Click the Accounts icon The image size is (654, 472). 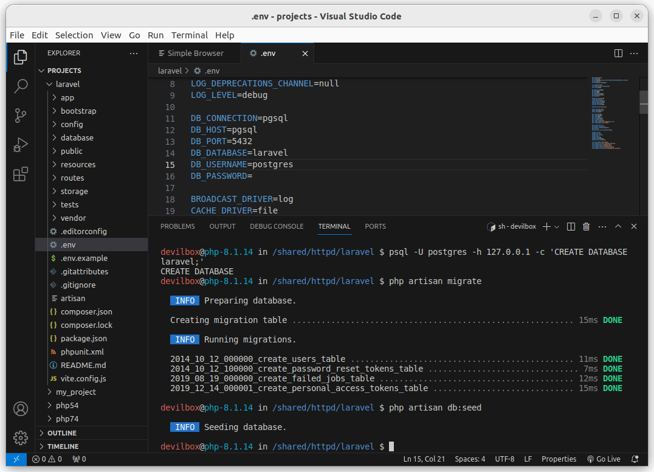pos(21,408)
